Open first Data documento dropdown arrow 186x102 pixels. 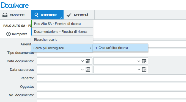pos(82,61)
